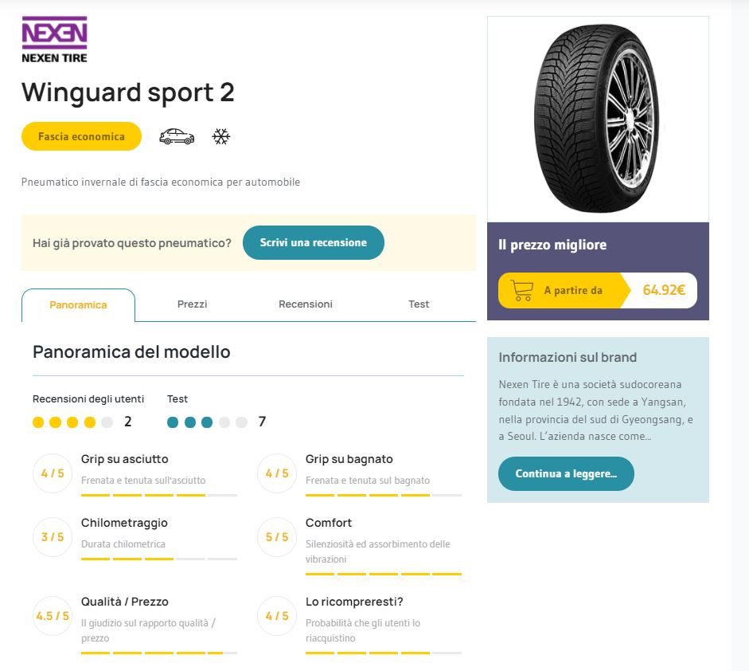This screenshot has height=671, width=749.
Task: Click the Nexen Tire logo
Action: (54, 40)
